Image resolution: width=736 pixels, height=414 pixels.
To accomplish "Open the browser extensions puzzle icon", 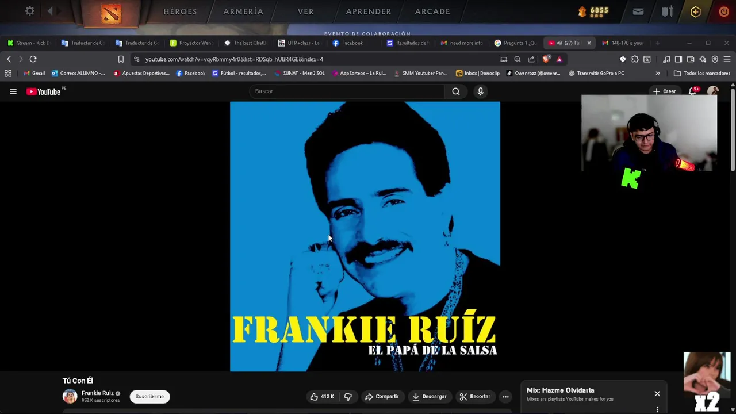I will [635, 59].
